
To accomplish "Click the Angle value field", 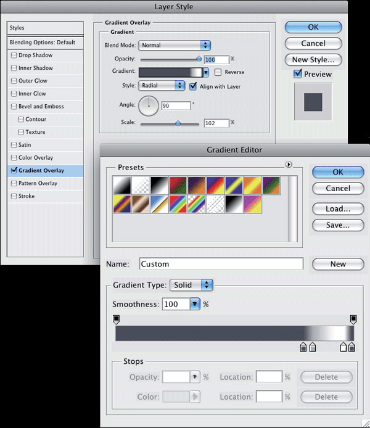I will tap(176, 105).
